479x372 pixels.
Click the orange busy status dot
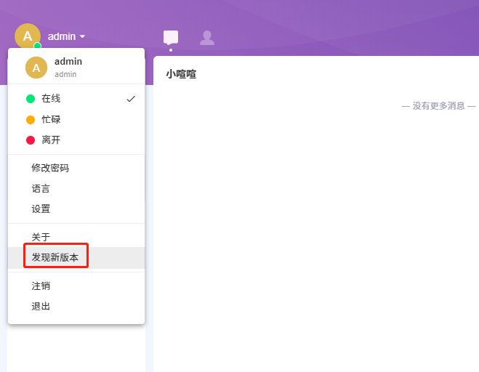coord(31,120)
